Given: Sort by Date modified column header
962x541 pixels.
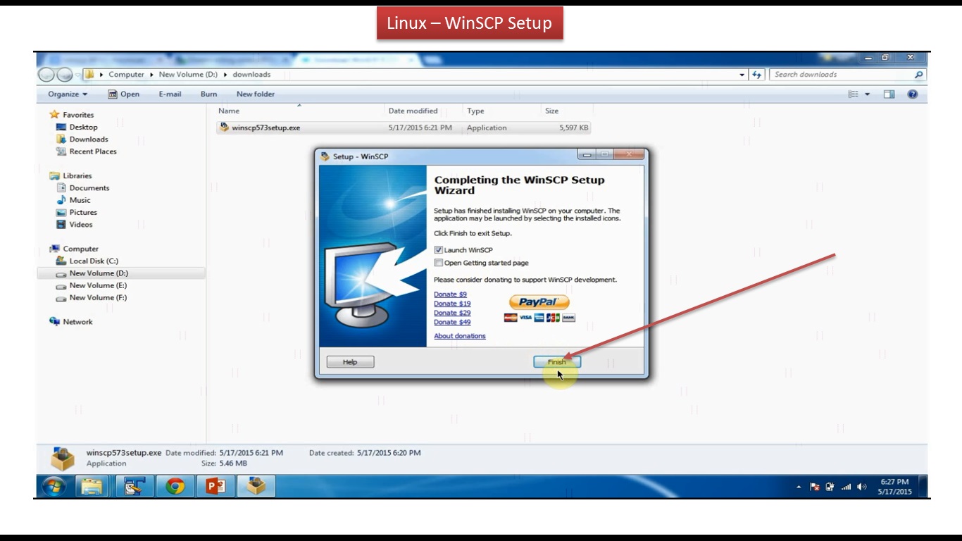Looking at the screenshot, I should [x=413, y=111].
